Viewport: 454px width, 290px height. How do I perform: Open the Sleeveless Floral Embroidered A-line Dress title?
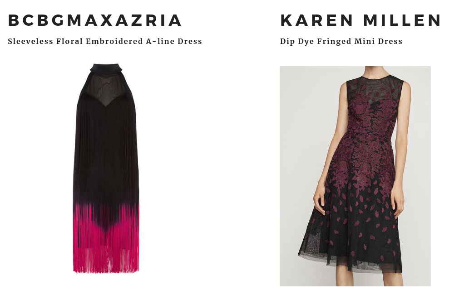105,41
